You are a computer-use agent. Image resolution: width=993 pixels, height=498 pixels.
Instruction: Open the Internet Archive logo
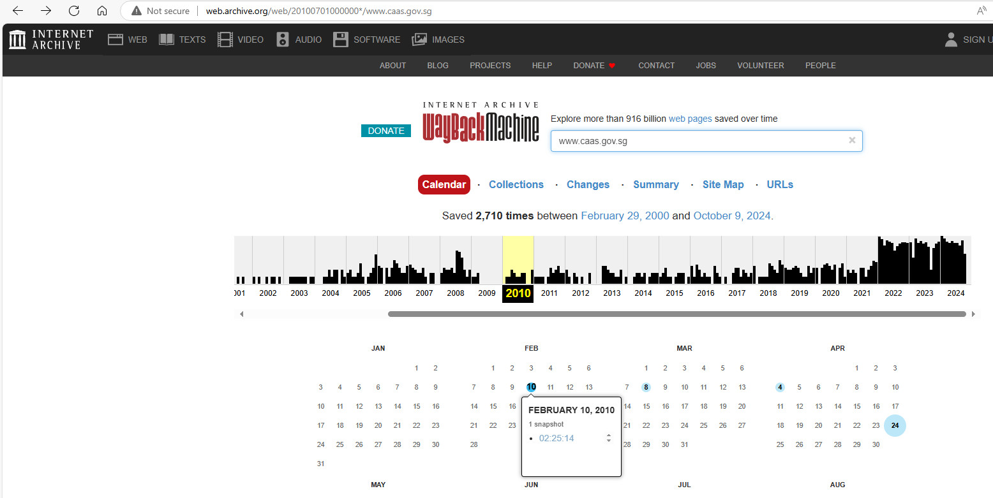(x=51, y=40)
